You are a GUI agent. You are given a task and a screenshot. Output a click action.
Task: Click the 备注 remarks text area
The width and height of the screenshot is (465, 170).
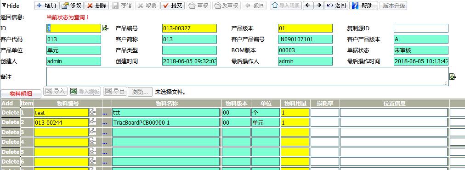[247, 77]
